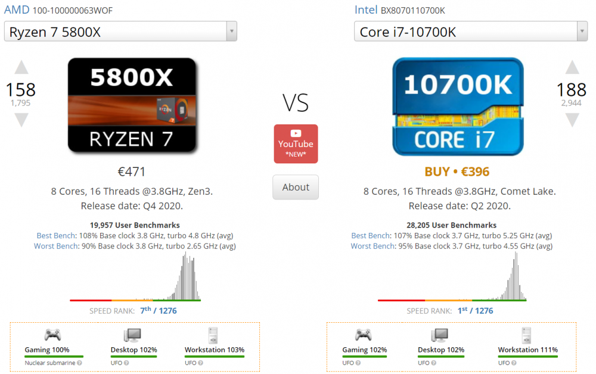This screenshot has height=374, width=596.
Task: Open the BUY €396 link
Action: (457, 172)
